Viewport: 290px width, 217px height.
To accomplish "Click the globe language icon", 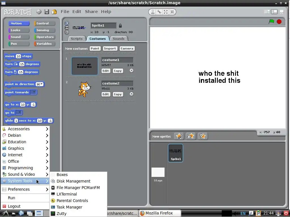I will click(39, 12).
